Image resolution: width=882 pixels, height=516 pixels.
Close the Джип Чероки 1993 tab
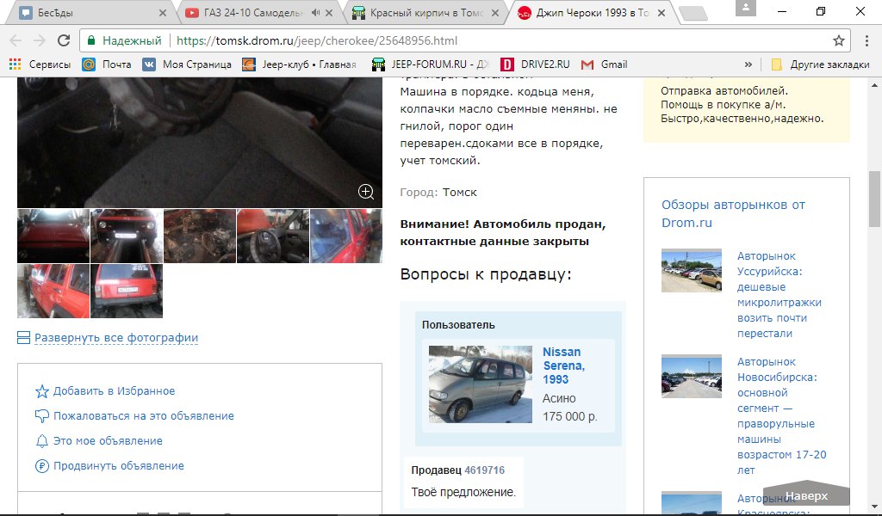[x=661, y=12]
